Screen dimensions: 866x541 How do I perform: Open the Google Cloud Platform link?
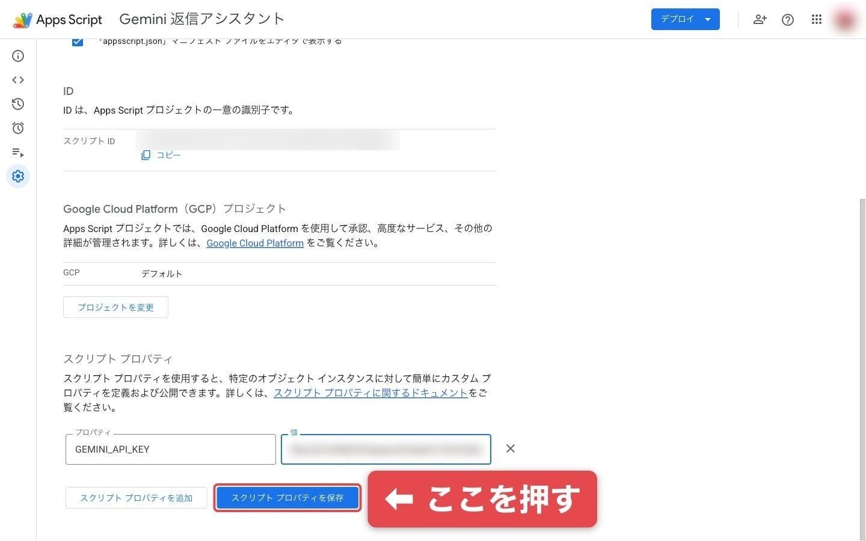255,243
